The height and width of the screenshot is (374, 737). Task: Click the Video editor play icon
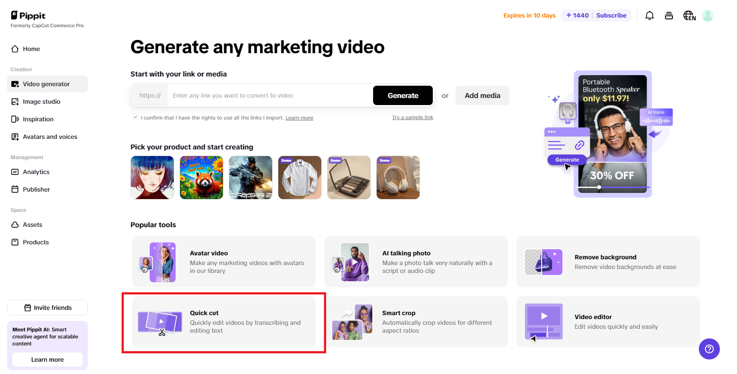(x=544, y=316)
